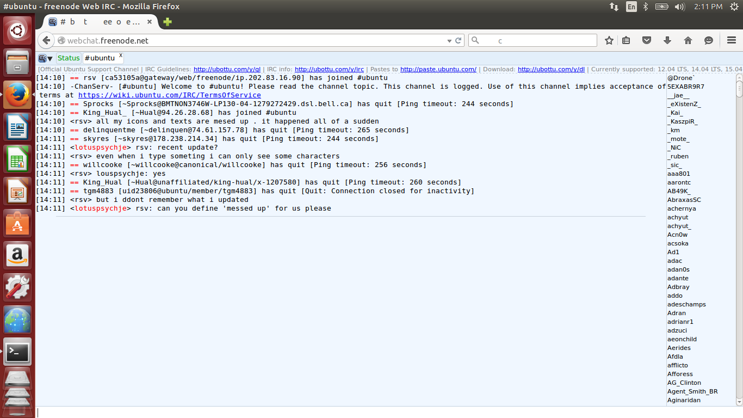Select the Firefox freenode Web IRC tab
Viewport: 743px width, 418px height.
click(x=97, y=22)
